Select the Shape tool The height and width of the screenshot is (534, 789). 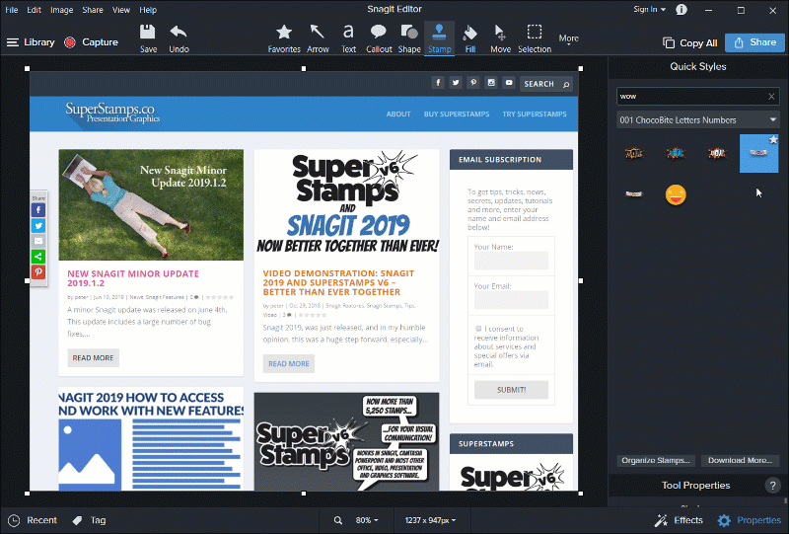point(409,38)
